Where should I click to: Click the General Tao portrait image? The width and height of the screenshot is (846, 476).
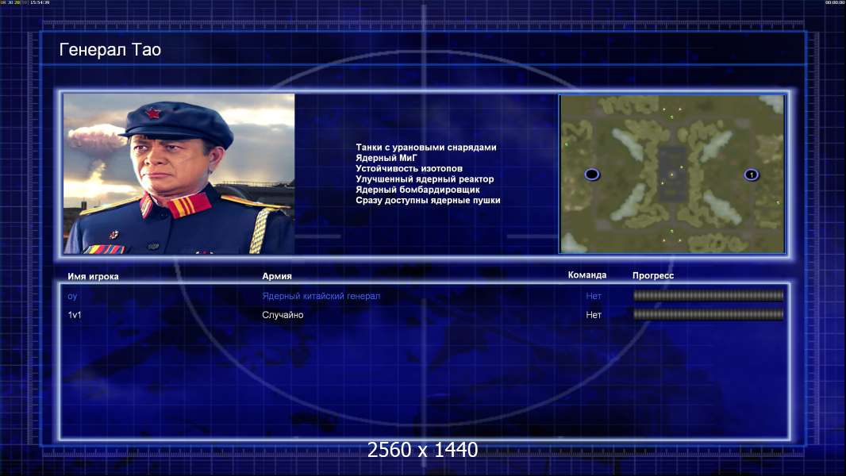[x=179, y=174]
